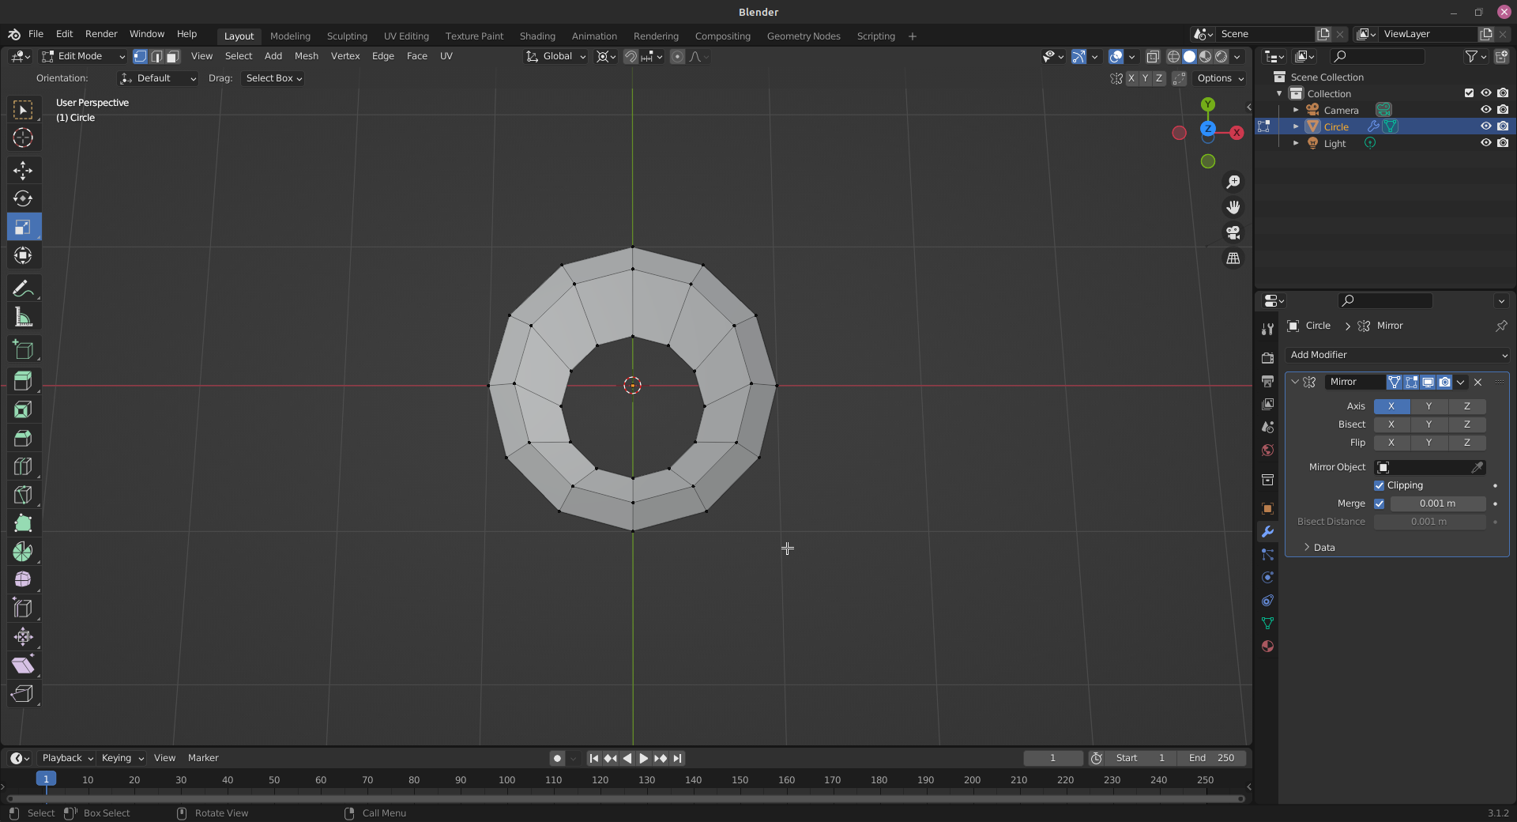The height and width of the screenshot is (822, 1517).
Task: Select the Shrink/Fatten tool
Action: (x=23, y=637)
